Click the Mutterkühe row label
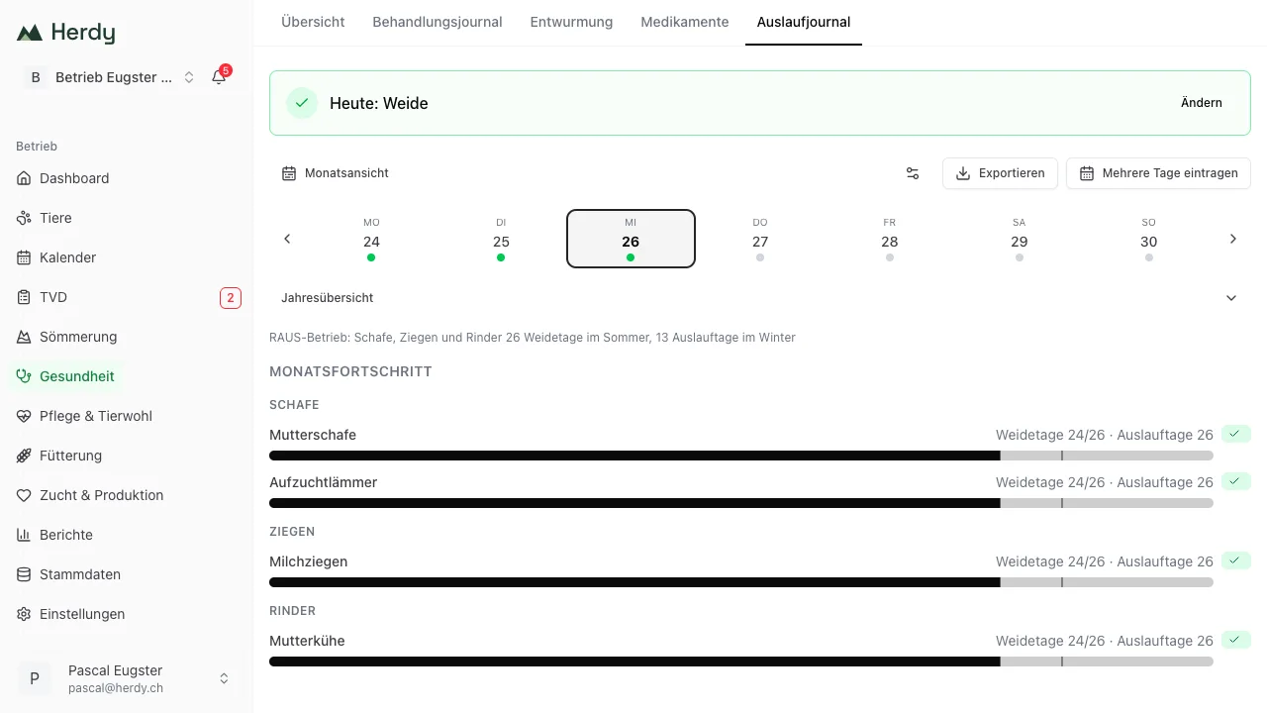 pos(307,641)
